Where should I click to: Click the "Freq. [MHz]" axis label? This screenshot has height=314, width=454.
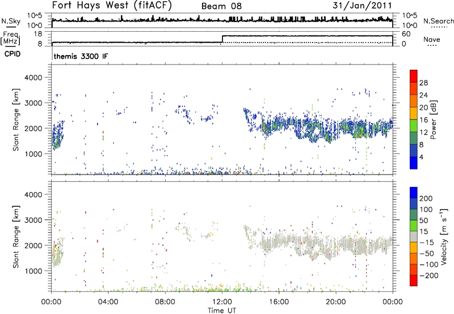point(10,38)
